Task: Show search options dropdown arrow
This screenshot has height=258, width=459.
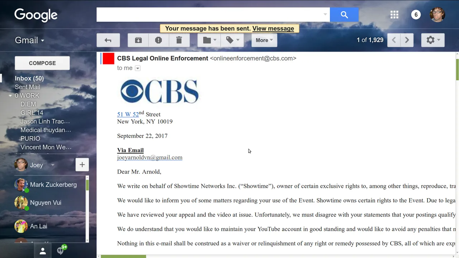Action: point(325,15)
